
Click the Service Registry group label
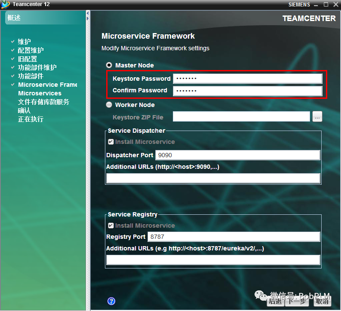(132, 214)
